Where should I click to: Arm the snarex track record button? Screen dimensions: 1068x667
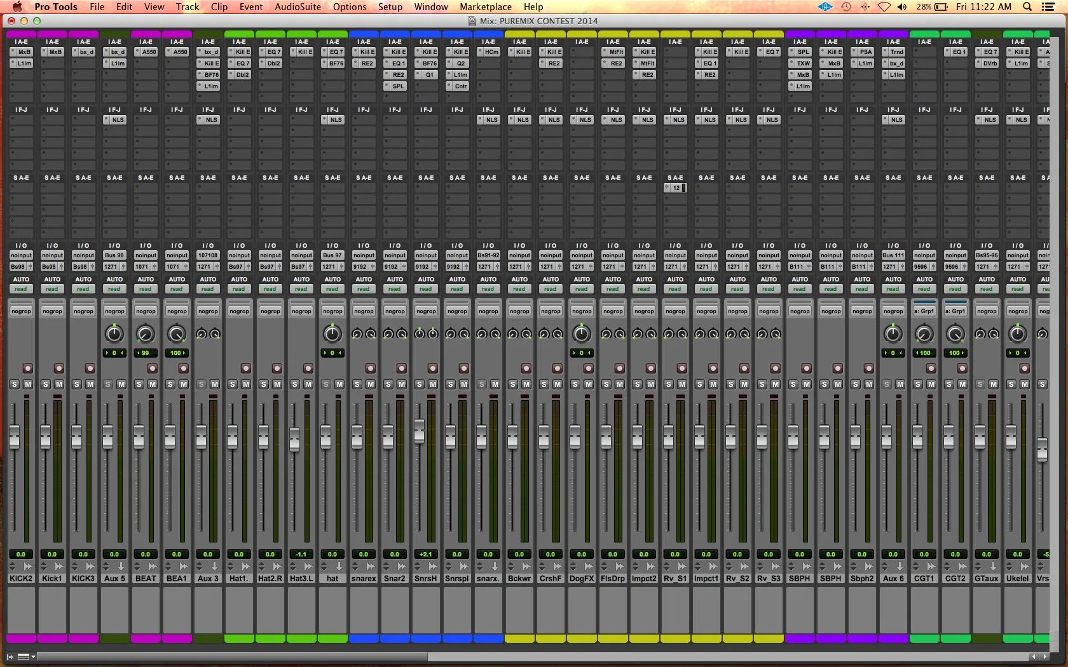[370, 368]
